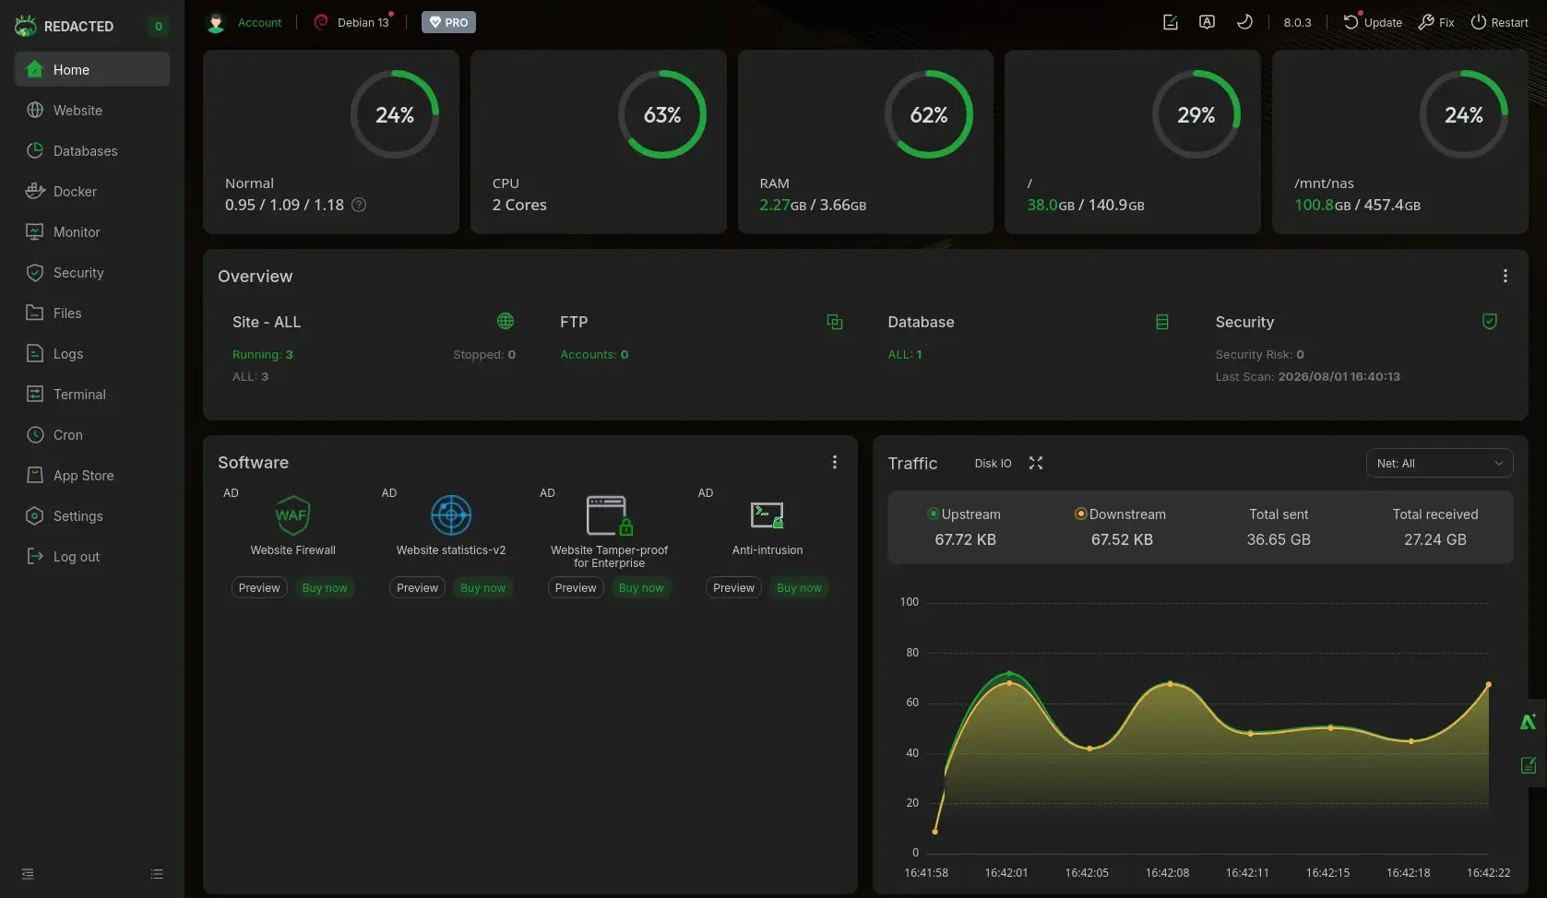Open the Net: All dropdown
Image resolution: width=1547 pixels, height=898 pixels.
(x=1439, y=463)
